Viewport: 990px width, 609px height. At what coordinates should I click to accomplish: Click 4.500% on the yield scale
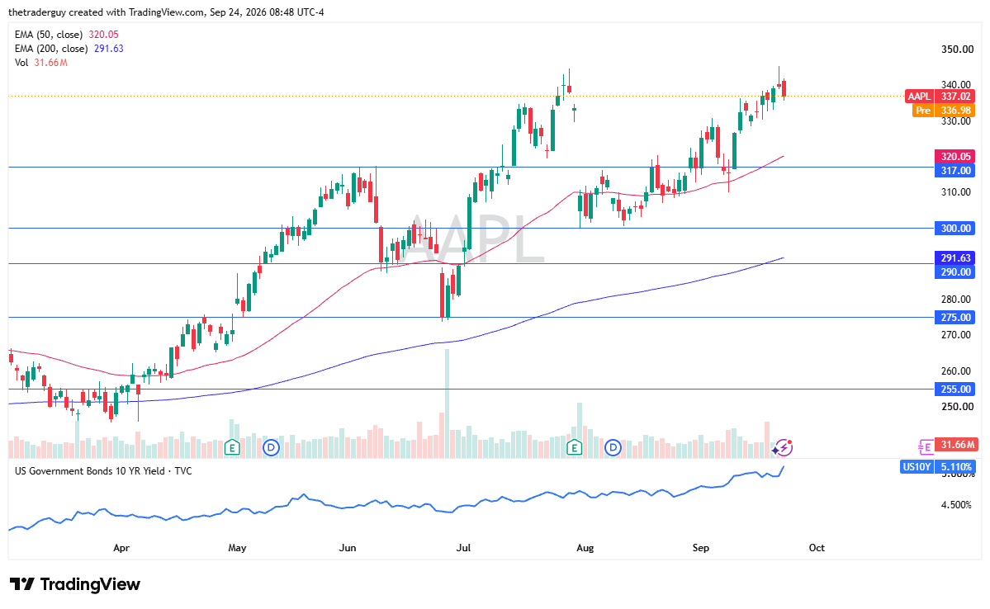click(x=956, y=505)
